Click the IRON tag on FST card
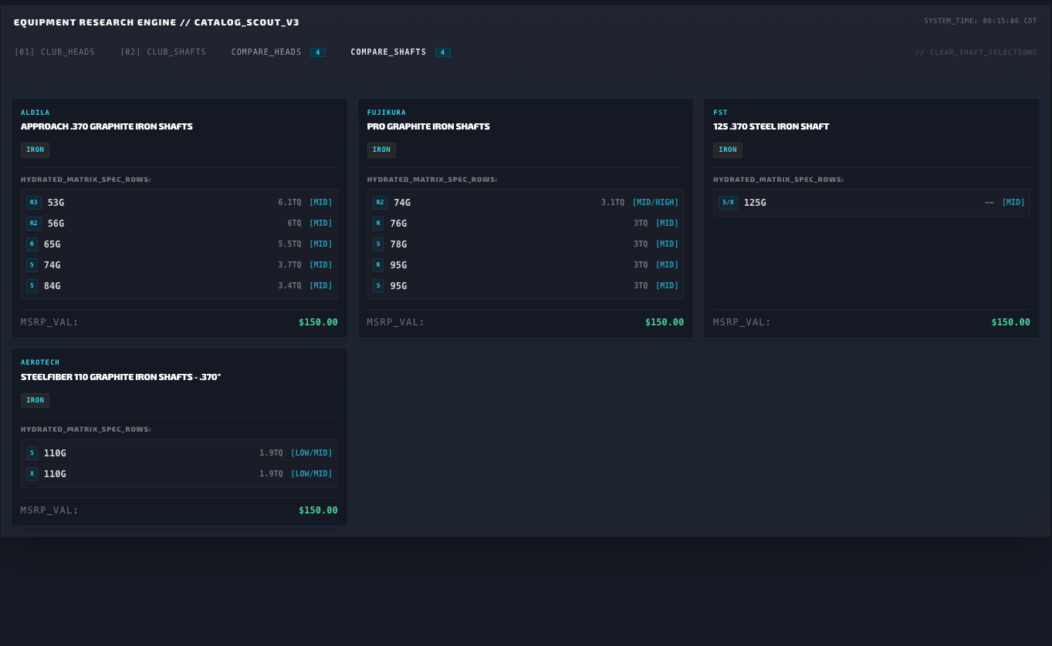Screen dimensions: 1052x646 pyautogui.click(x=728, y=150)
